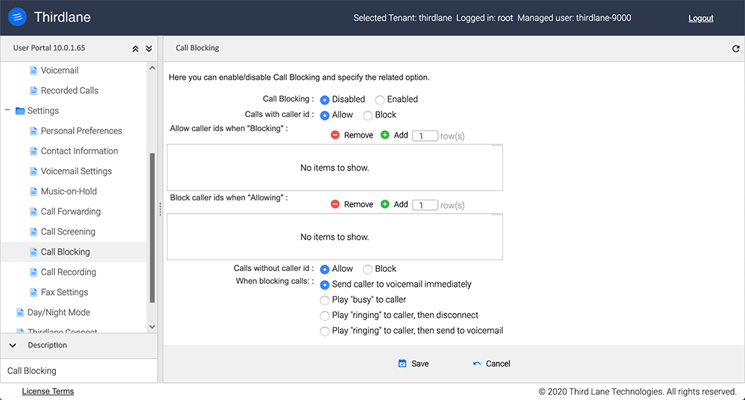The image size is (745, 400).
Task: Click the collapse all double-chevron icon
Action: (136, 48)
